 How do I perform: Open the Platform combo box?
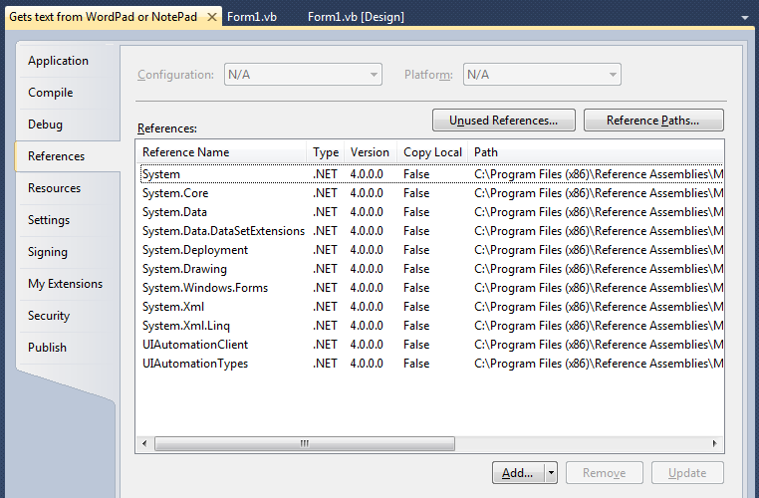click(x=542, y=75)
